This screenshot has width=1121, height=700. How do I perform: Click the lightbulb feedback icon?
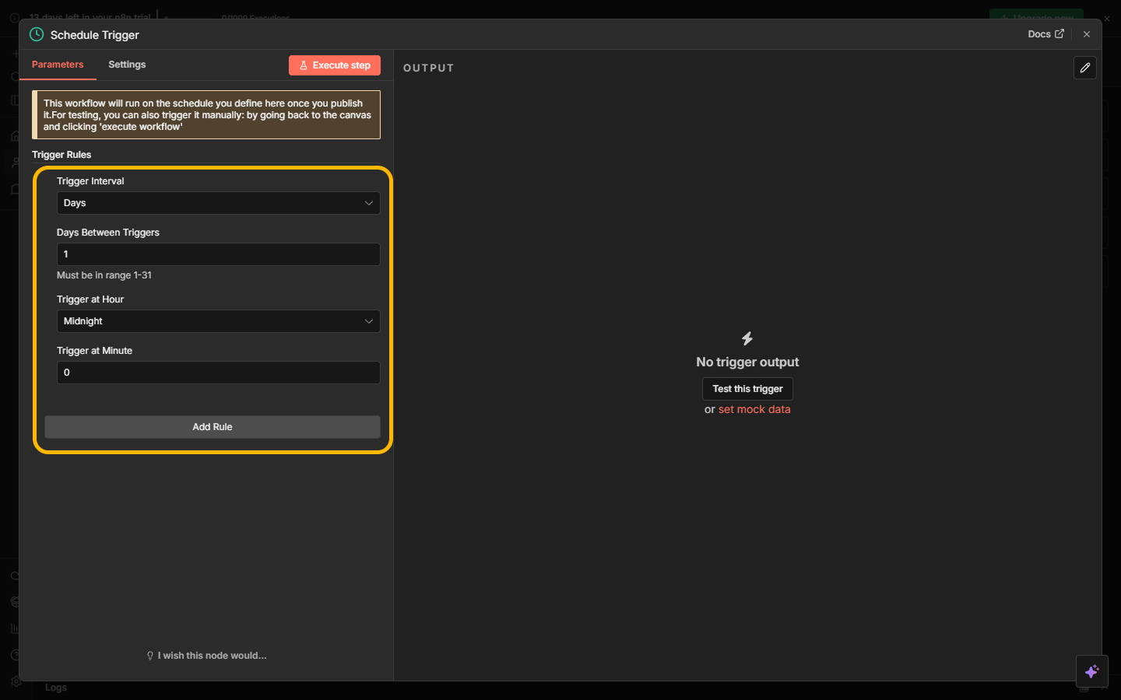coord(150,656)
